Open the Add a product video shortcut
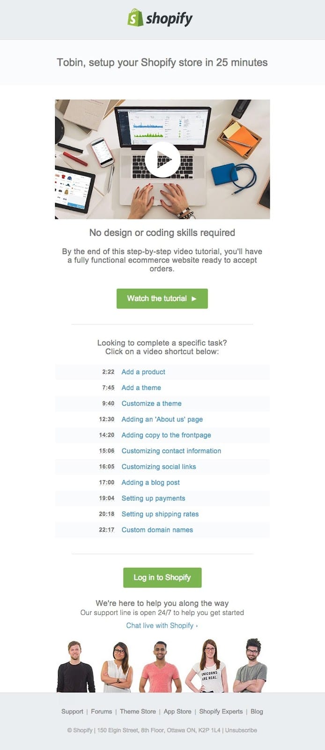The image size is (325, 750). (143, 372)
